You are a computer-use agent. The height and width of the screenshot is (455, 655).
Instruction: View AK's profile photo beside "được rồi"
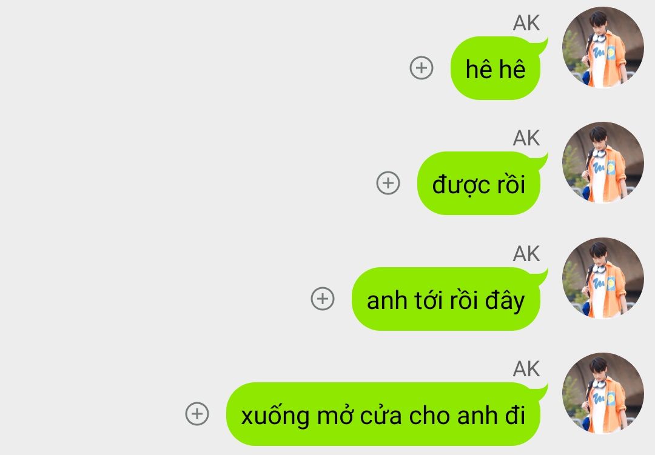(x=603, y=163)
